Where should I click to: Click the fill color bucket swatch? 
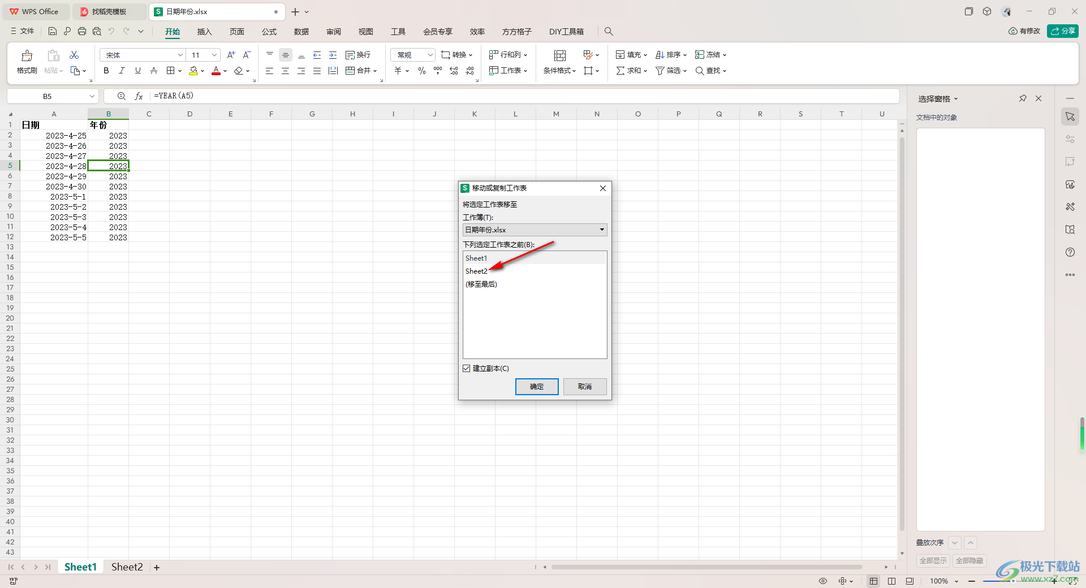click(193, 71)
